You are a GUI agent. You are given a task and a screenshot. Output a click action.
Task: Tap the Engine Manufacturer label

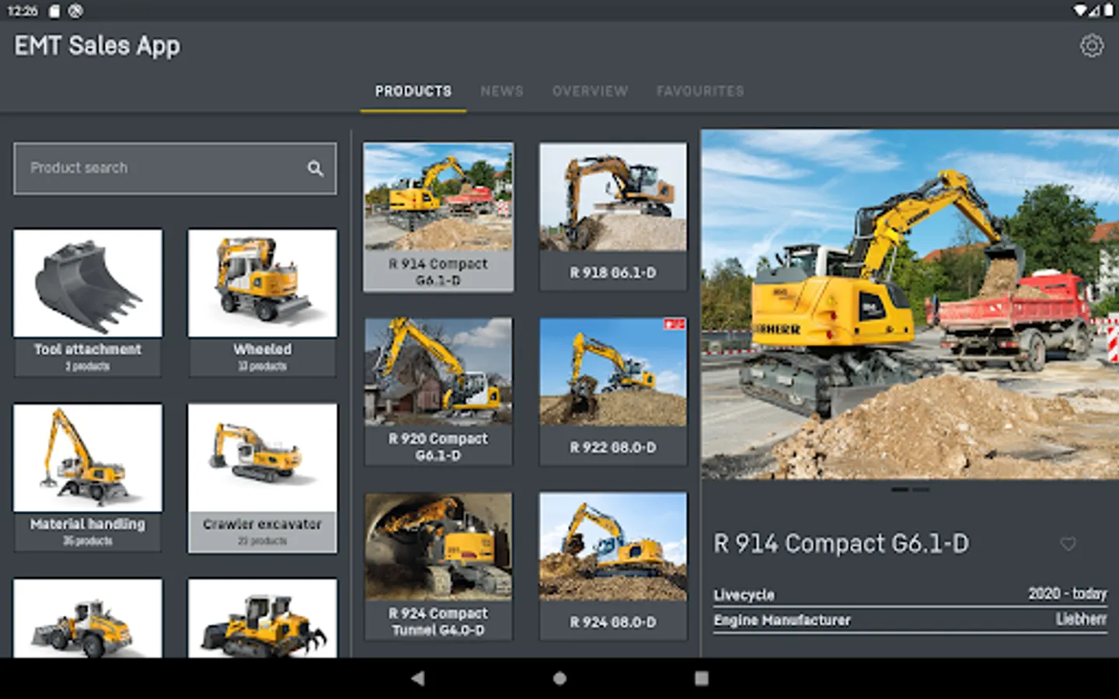click(x=782, y=620)
